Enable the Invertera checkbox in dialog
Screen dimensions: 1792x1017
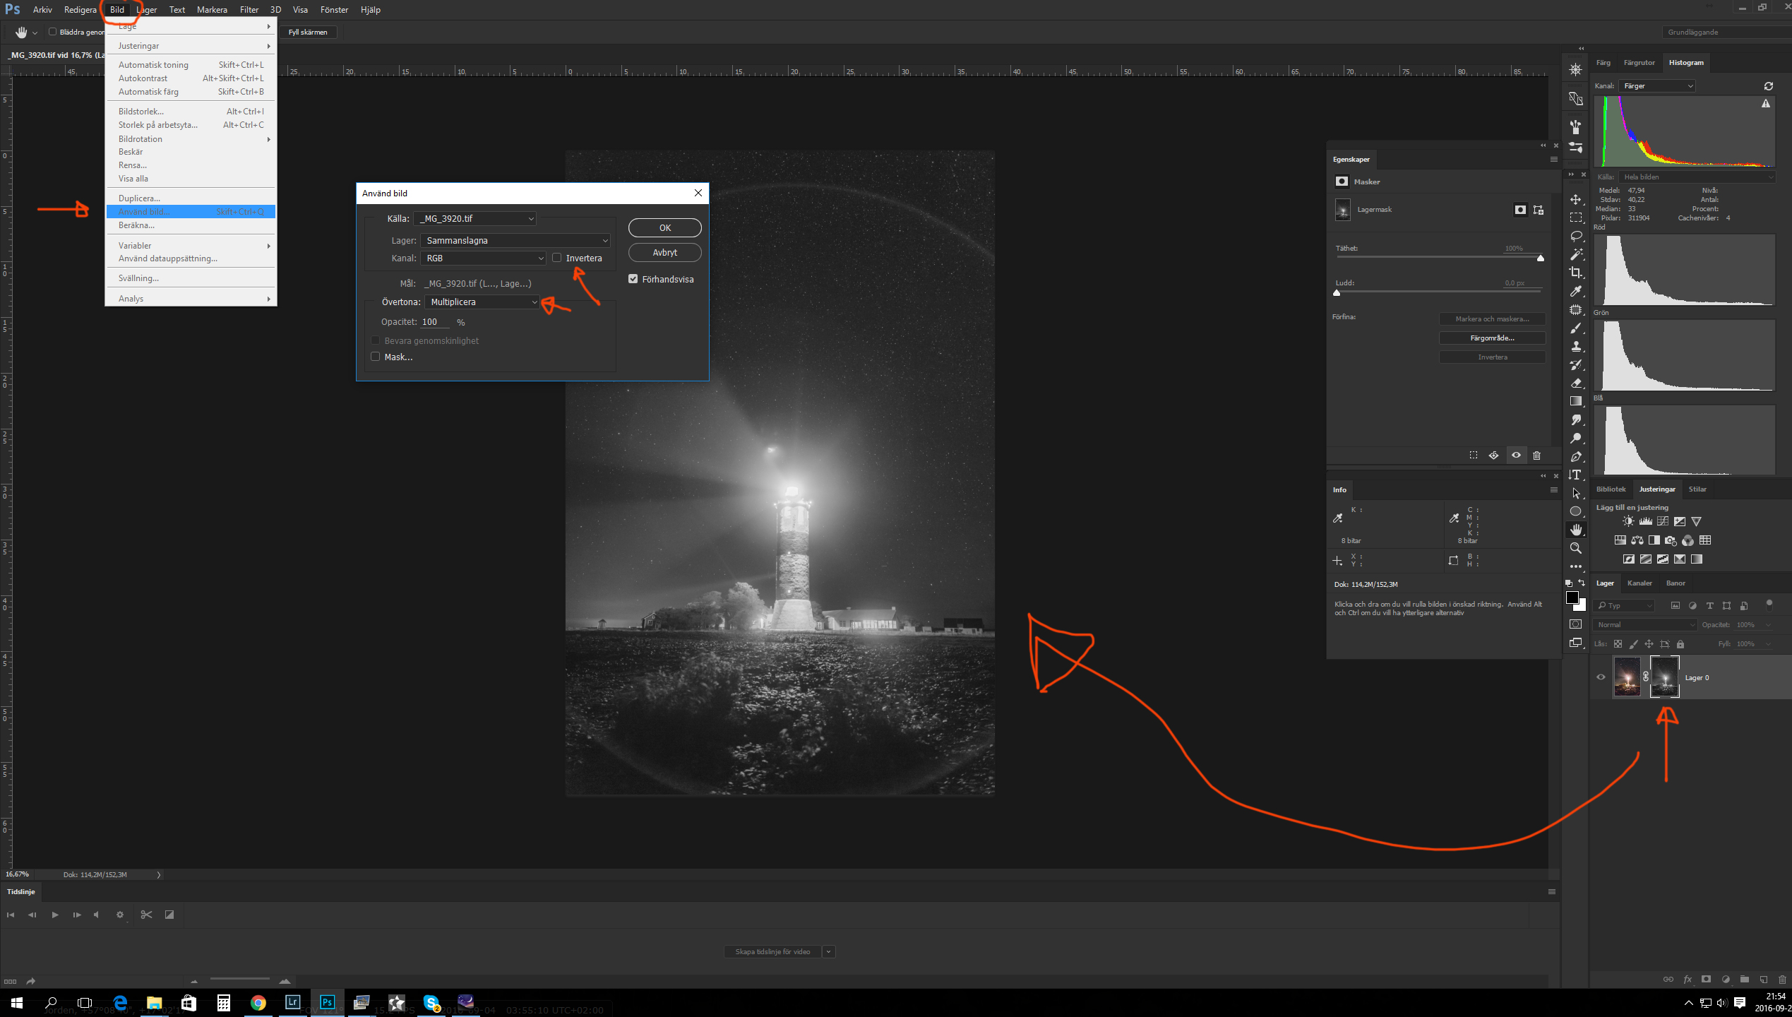[x=557, y=258]
